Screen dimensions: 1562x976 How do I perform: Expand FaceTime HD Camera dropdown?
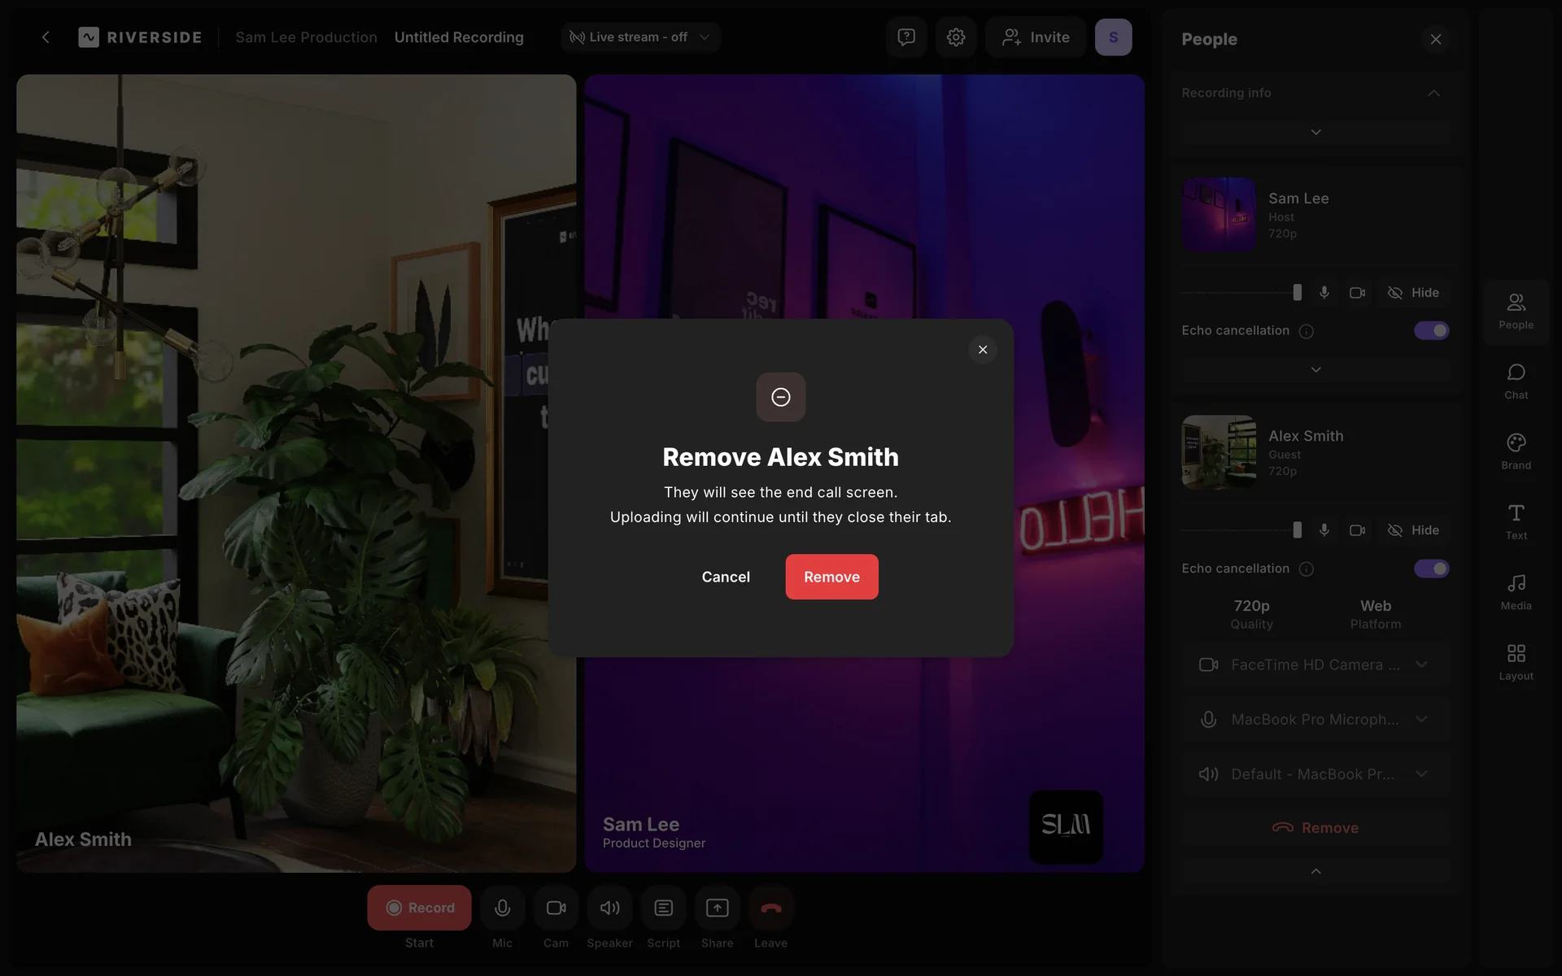tap(1314, 664)
